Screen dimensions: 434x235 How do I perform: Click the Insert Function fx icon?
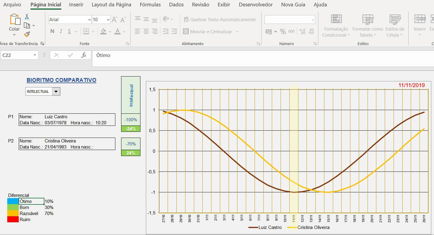[84, 55]
